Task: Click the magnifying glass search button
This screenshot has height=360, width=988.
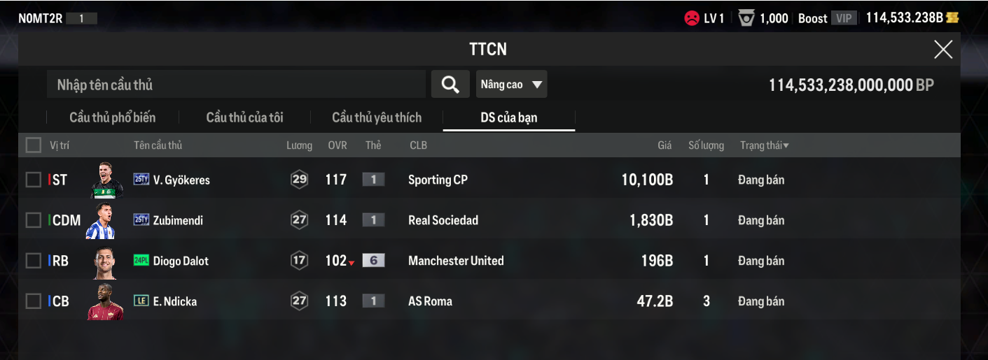Action: (450, 85)
